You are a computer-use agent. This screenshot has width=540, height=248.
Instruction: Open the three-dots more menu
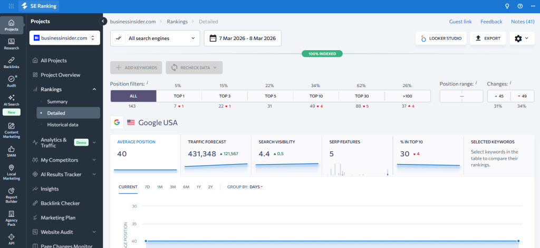coord(533,6)
